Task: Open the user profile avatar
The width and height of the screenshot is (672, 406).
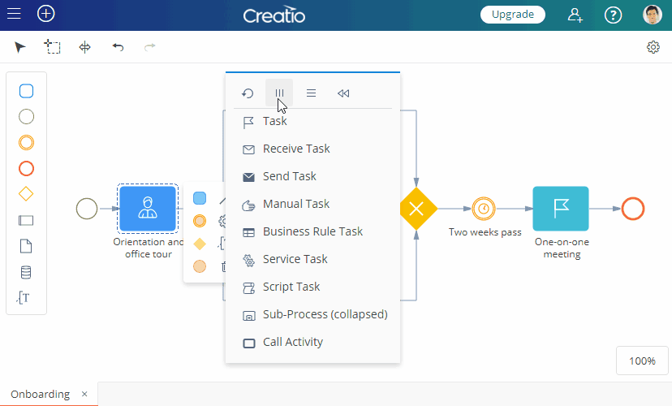Action: point(653,15)
